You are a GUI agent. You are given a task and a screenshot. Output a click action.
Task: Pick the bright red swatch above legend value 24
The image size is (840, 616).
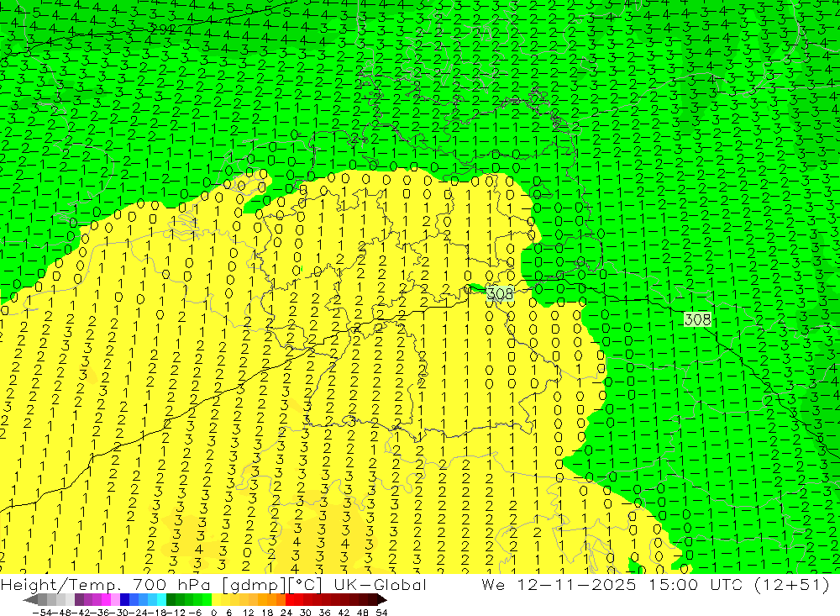pyautogui.click(x=290, y=599)
